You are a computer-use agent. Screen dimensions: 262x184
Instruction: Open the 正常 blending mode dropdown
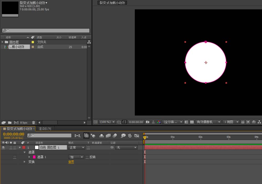(x=77, y=147)
